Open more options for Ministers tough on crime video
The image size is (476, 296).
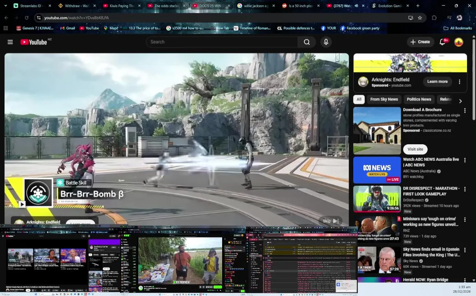(x=465, y=220)
